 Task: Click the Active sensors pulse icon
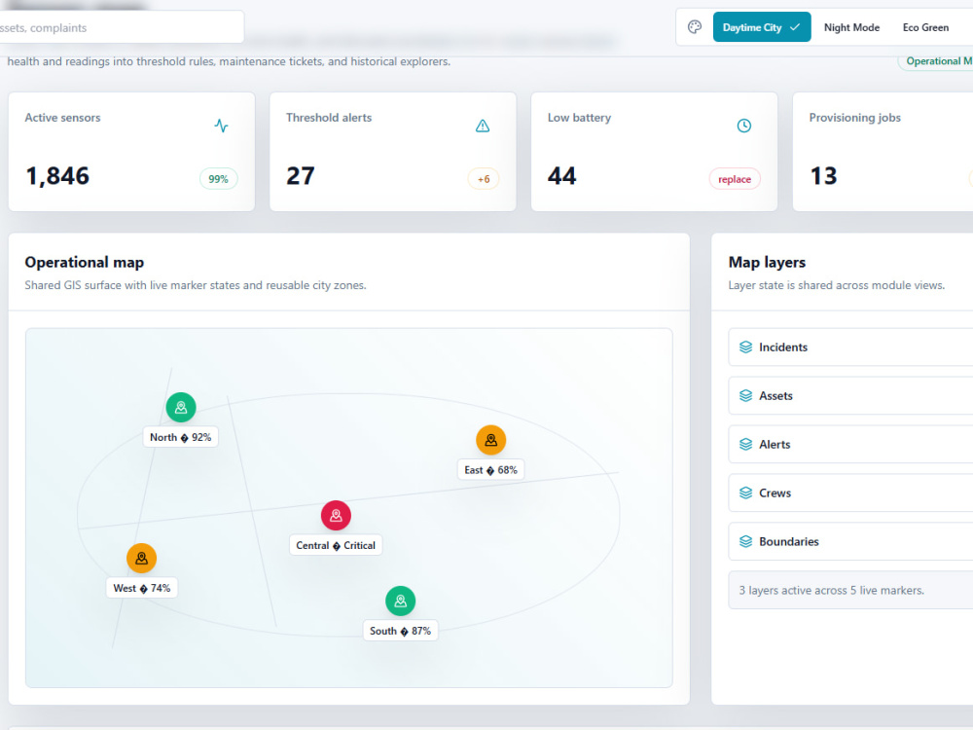(x=221, y=126)
